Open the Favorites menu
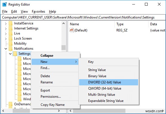Screen dimensions: 166x114 [x=38, y=12]
